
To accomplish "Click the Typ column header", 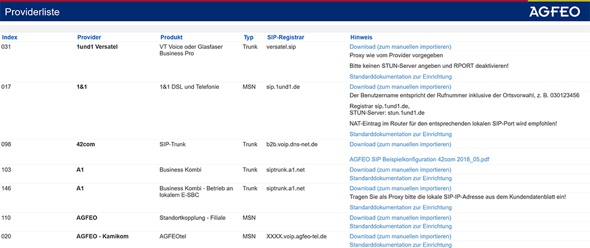I will click(x=249, y=38).
